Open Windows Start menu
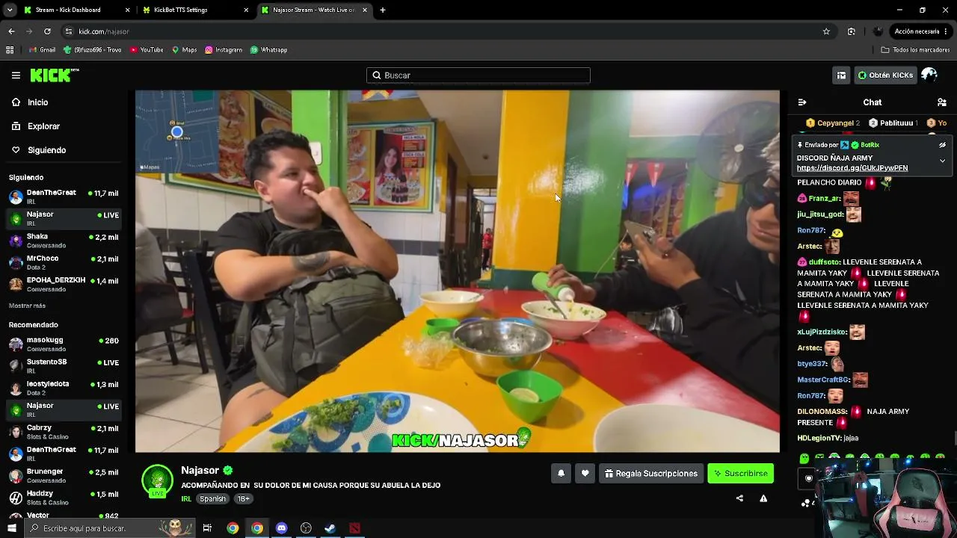Viewport: 957px width, 538px height. (x=11, y=528)
